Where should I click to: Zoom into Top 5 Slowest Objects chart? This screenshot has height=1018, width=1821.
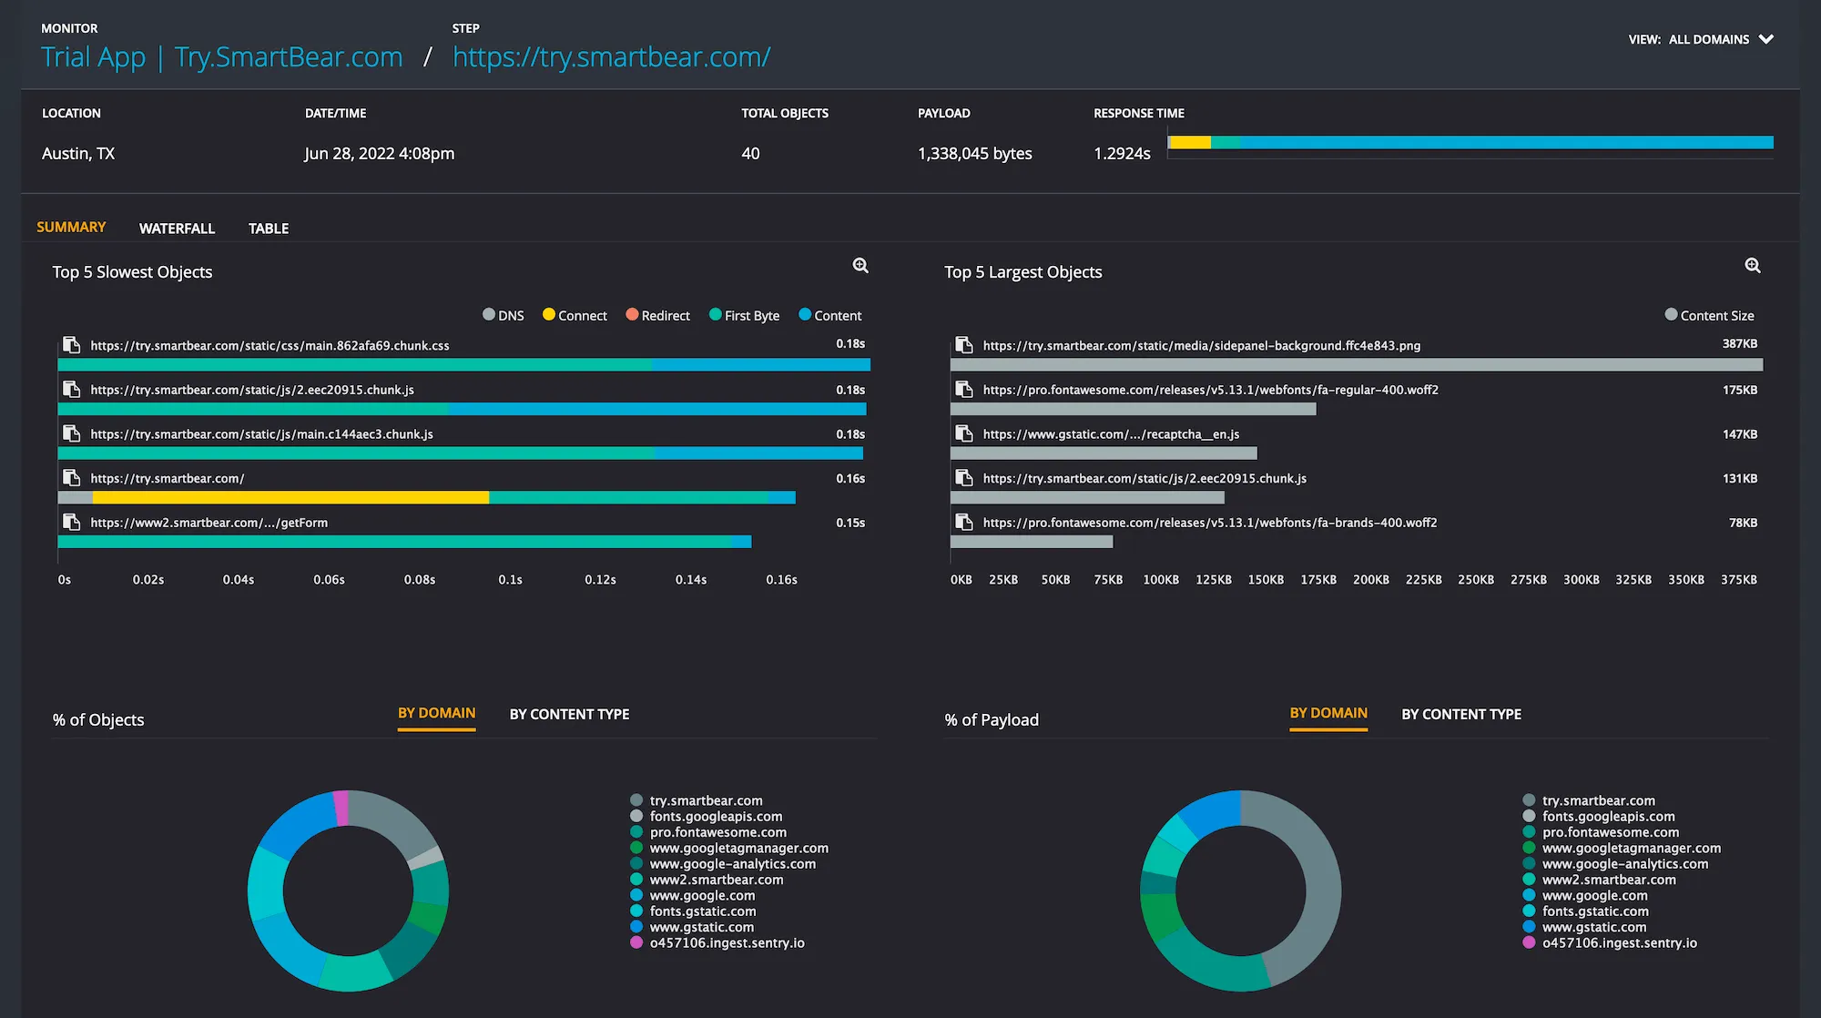[860, 266]
